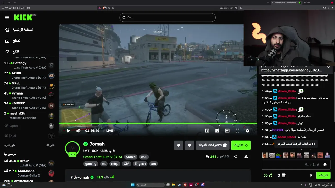Enable mini player mode
Viewport: 335px width, 188px height.
(x=207, y=131)
